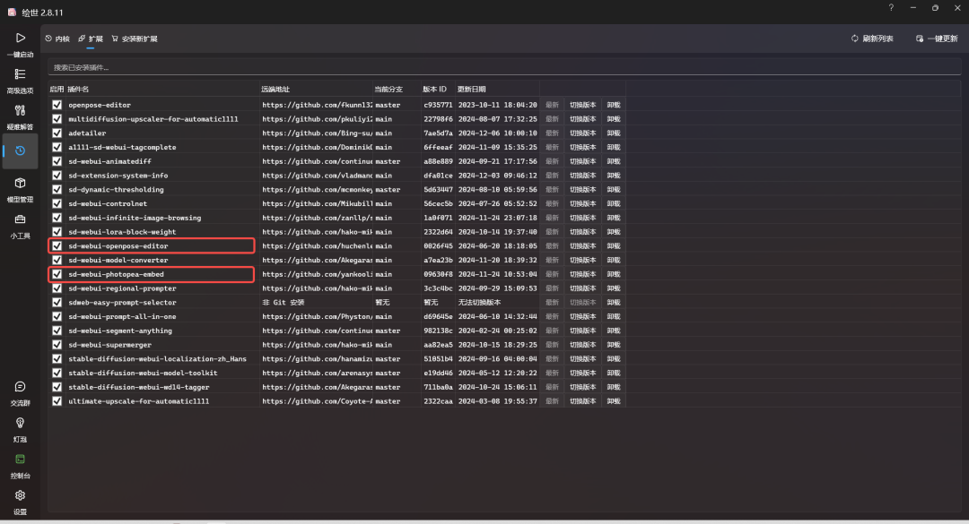Click the 最新 status badge for adetailer
Screen dimensions: 969x524
(551, 133)
